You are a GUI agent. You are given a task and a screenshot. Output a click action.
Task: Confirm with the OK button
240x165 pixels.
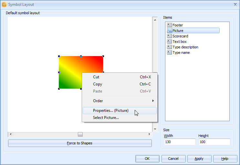[x=147, y=159]
